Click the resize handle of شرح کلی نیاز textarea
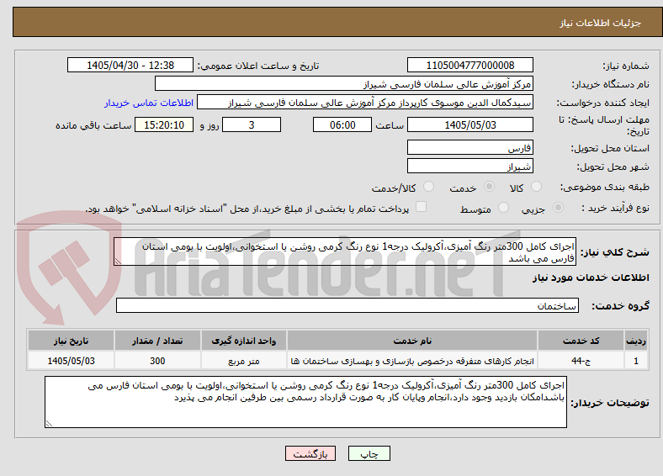This screenshot has width=663, height=476. pos(118,262)
